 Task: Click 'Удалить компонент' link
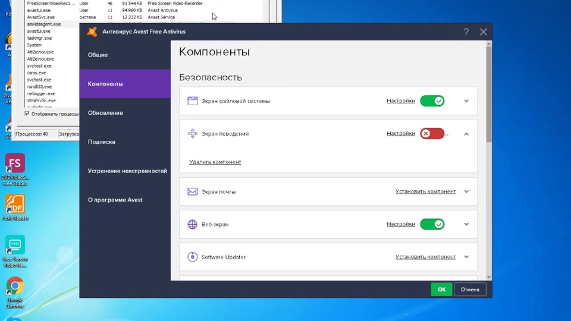pyautogui.click(x=215, y=162)
